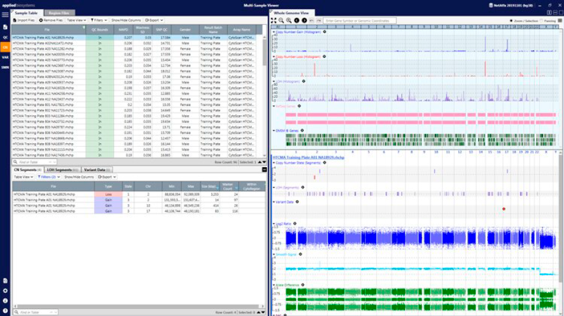Switch to the Region Files tab
The image size is (564, 316).
pyautogui.click(x=59, y=13)
